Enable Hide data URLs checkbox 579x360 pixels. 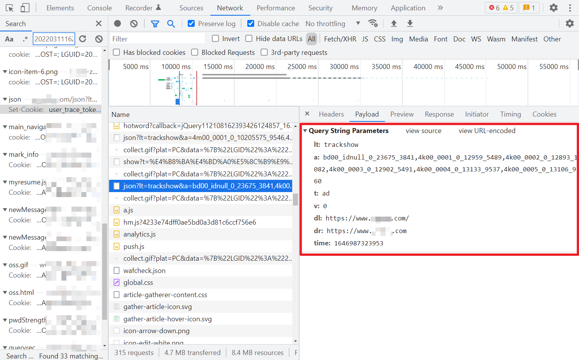point(249,38)
